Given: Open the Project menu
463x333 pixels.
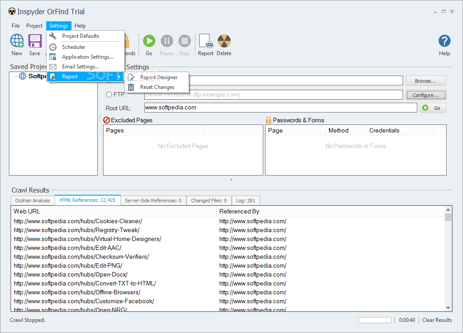Looking at the screenshot, I should [34, 26].
